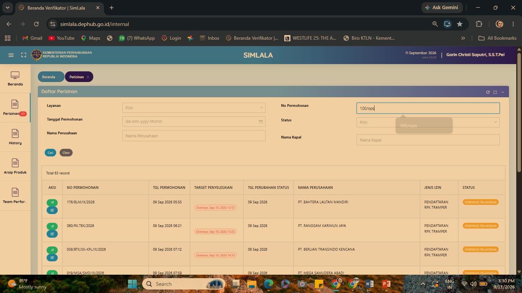Click green process button for 176/BLM/IX/2026
Image resolution: width=522 pixels, height=293 pixels.
pos(52,203)
